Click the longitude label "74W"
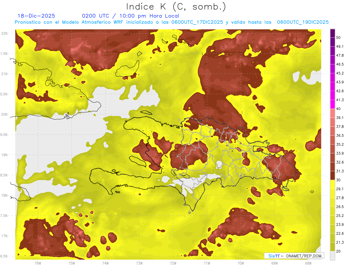The width and height of the screenshot is (346, 267). pos(105,263)
